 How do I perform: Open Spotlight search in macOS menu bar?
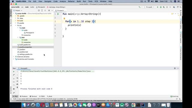pyautogui.click(x=171, y=1)
